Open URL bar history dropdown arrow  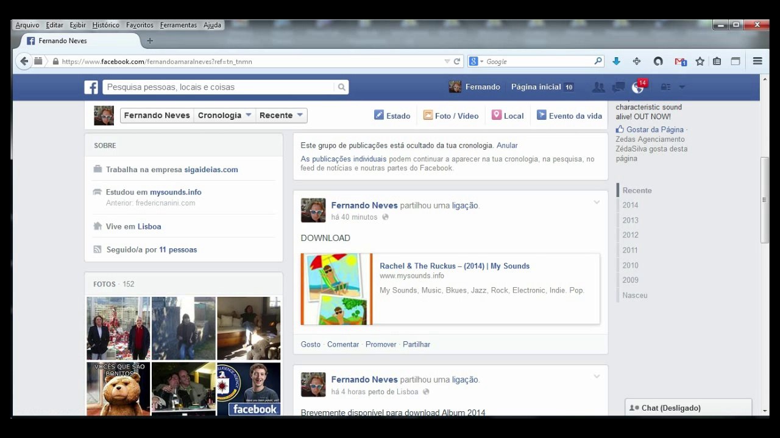coord(447,61)
